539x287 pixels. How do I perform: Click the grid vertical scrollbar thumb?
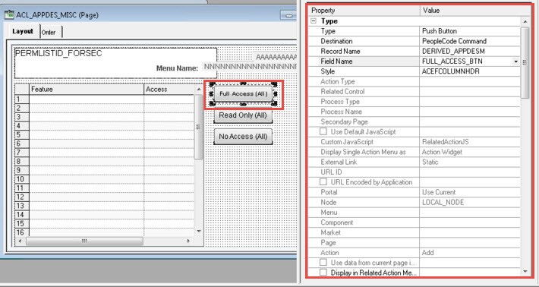(199, 127)
